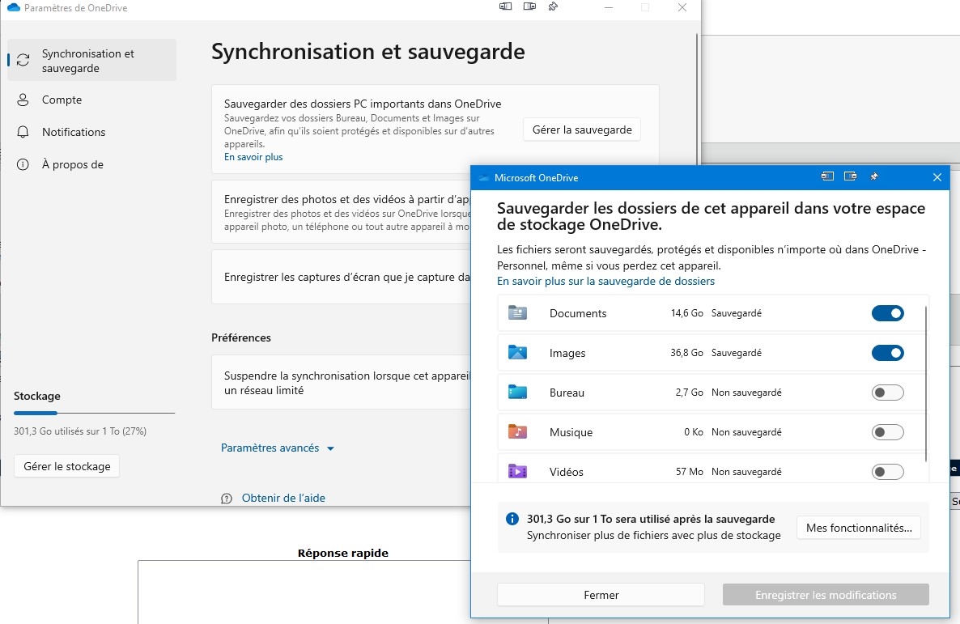Screen dimensions: 960x624
Task: Click '14,6 Go' size of Documents
Action: 687,313
